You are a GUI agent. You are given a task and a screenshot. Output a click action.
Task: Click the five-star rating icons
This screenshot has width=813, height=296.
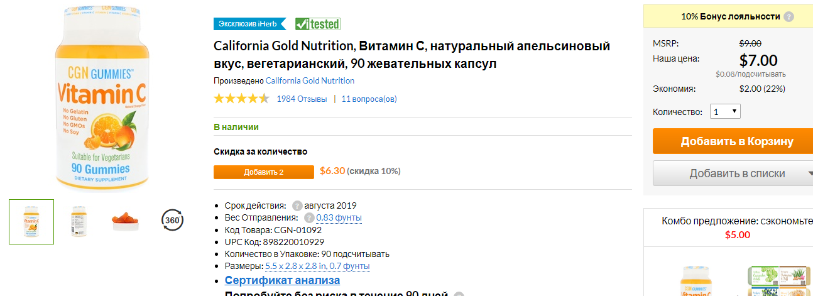pos(241,99)
